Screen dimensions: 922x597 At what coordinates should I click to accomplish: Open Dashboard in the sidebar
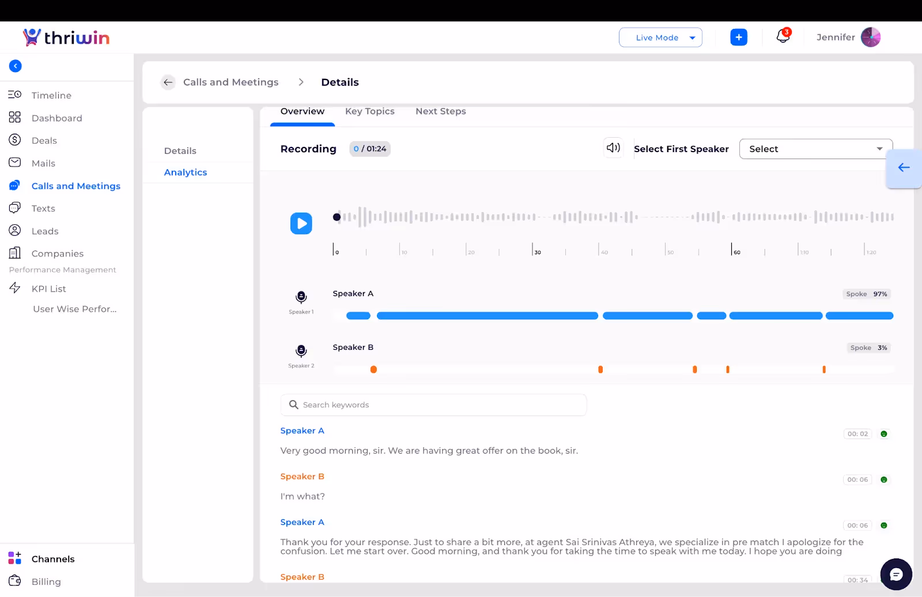(57, 118)
